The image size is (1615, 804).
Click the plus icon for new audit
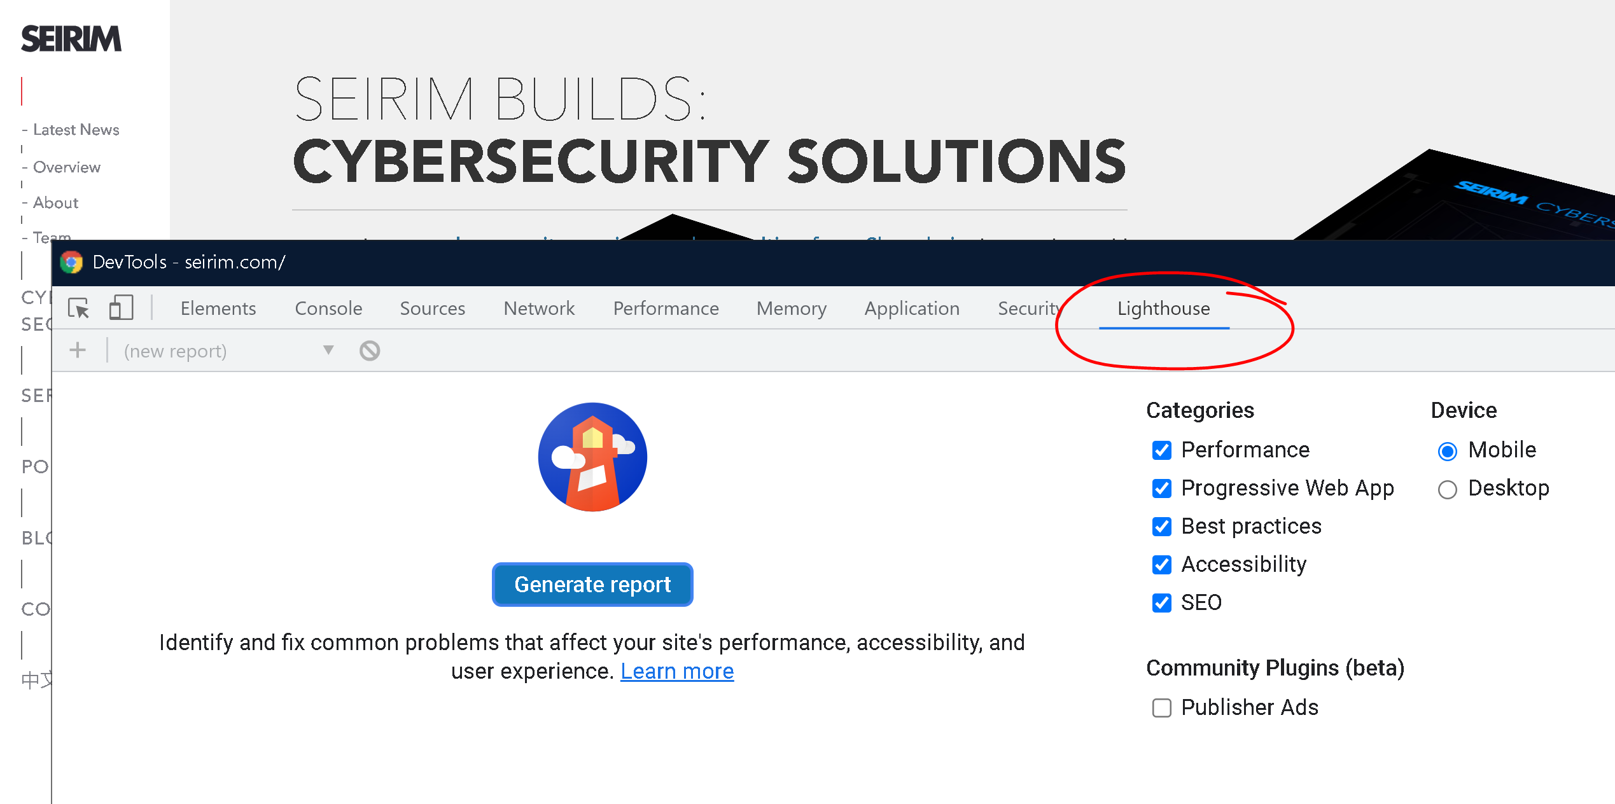click(x=78, y=350)
